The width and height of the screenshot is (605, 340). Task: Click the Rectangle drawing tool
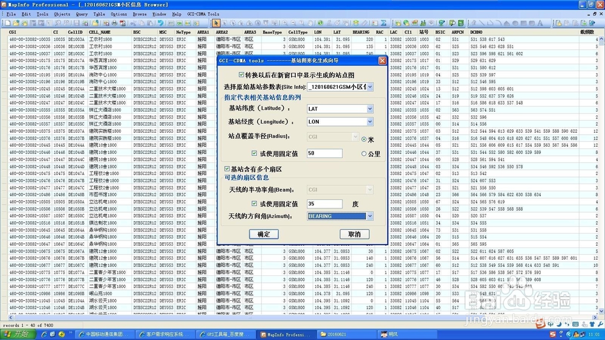(523, 23)
